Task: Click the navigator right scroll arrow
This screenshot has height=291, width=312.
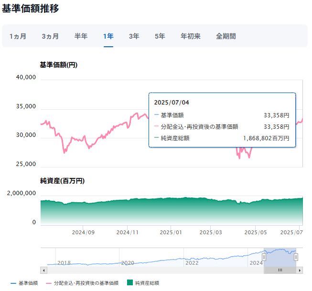Action: click(x=300, y=270)
